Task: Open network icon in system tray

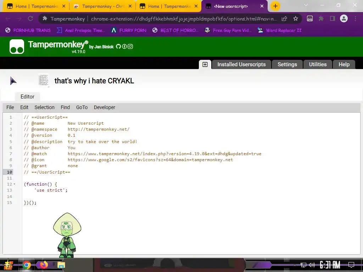Action: pyautogui.click(x=303, y=265)
